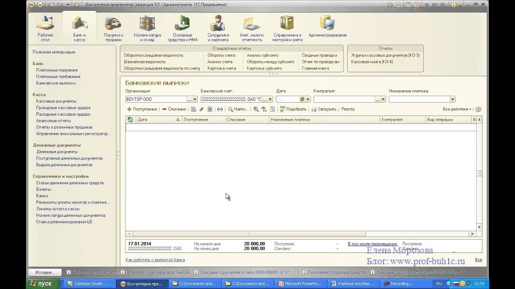The height and width of the screenshot is (289, 515).
Task: Open Шахматная ведомость report
Action: coord(144,62)
